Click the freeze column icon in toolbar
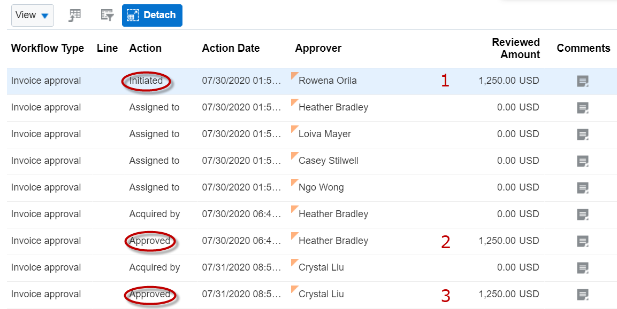Viewport: 617px width, 309px height. pyautogui.click(x=75, y=15)
